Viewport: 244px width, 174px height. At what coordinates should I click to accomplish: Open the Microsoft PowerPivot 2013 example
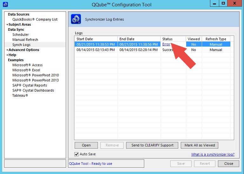(x=36, y=80)
